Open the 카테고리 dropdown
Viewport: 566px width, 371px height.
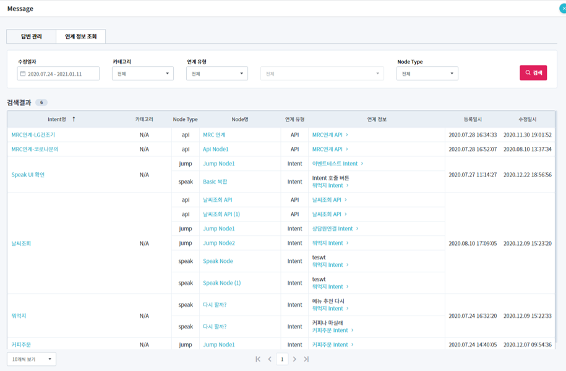click(143, 73)
